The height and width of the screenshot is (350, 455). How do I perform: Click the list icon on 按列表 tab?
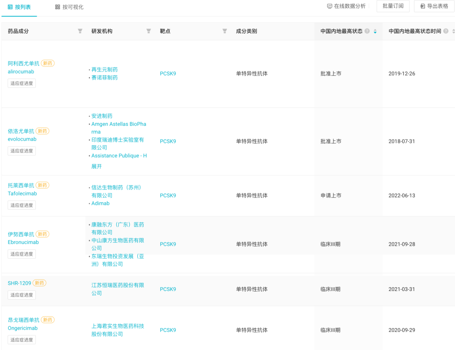point(10,7)
